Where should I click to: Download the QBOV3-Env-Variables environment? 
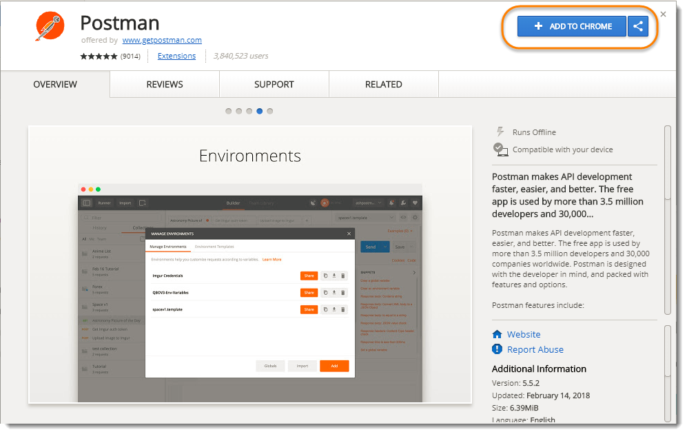coord(333,293)
